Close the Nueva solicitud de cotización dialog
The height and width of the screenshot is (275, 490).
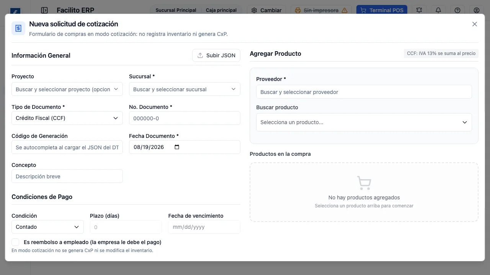coord(475,24)
